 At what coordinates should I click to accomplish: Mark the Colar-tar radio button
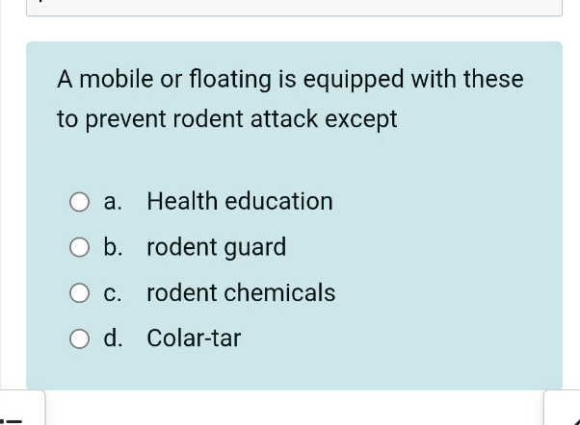(80, 338)
